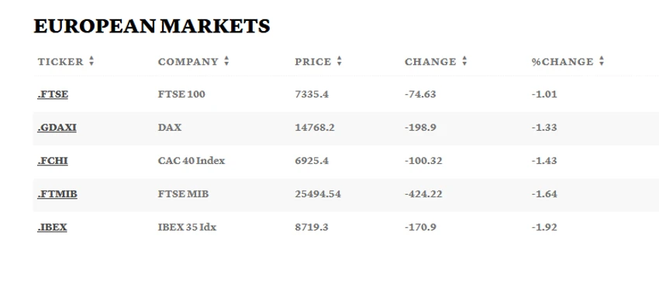659x283 pixels.
Task: Click the PRICE column header
Action: pyautogui.click(x=313, y=62)
